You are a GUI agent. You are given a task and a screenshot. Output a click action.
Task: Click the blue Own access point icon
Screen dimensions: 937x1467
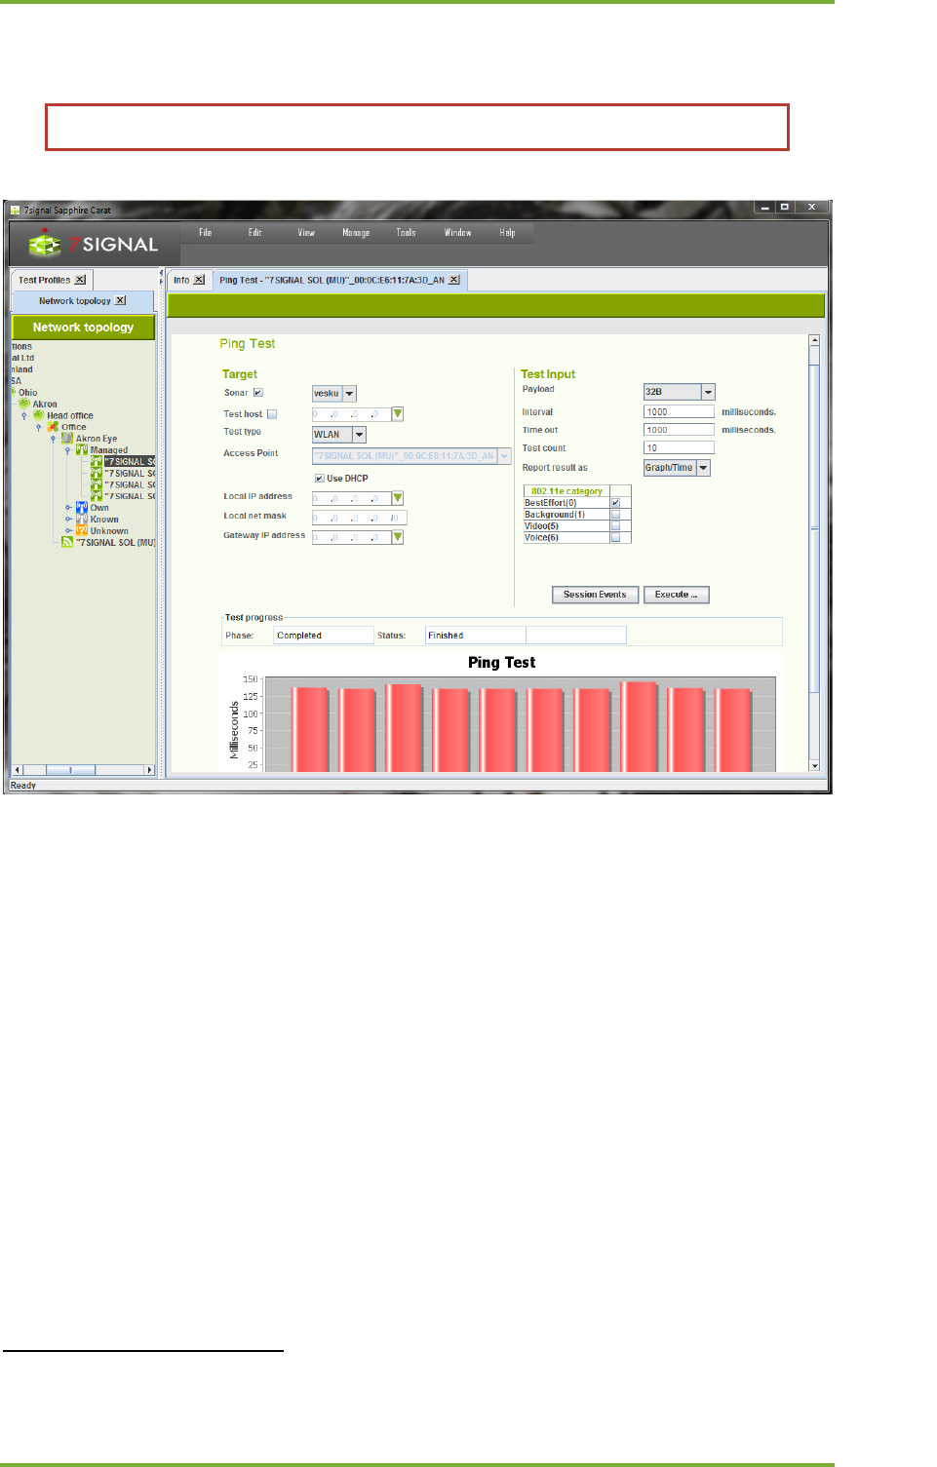tap(82, 508)
